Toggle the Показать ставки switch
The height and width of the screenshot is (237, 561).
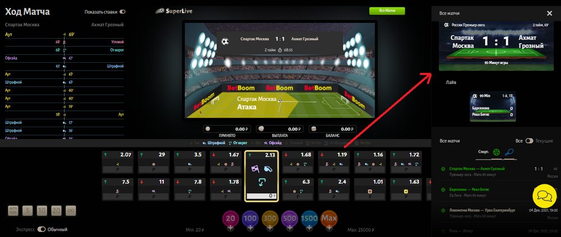[123, 12]
